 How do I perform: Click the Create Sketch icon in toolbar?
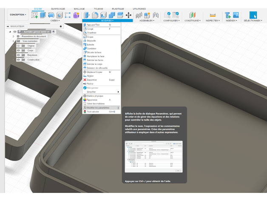click(35, 15)
